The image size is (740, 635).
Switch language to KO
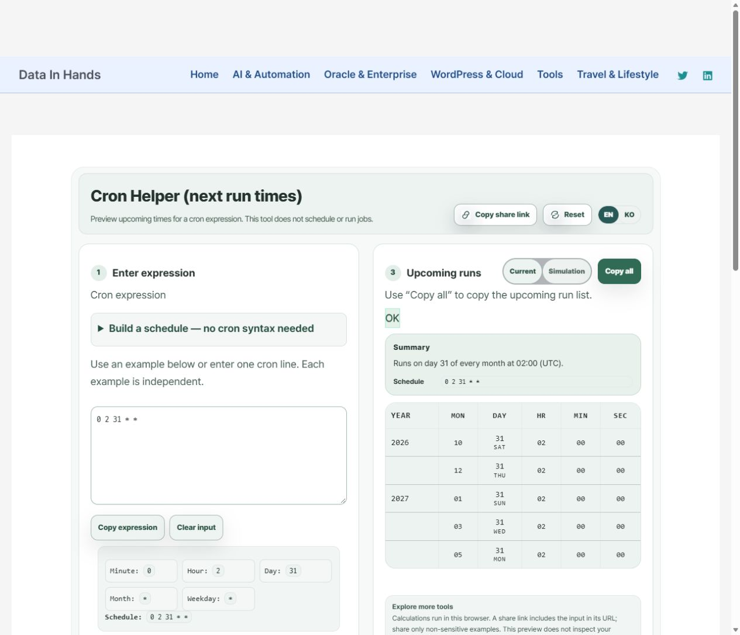click(x=629, y=214)
